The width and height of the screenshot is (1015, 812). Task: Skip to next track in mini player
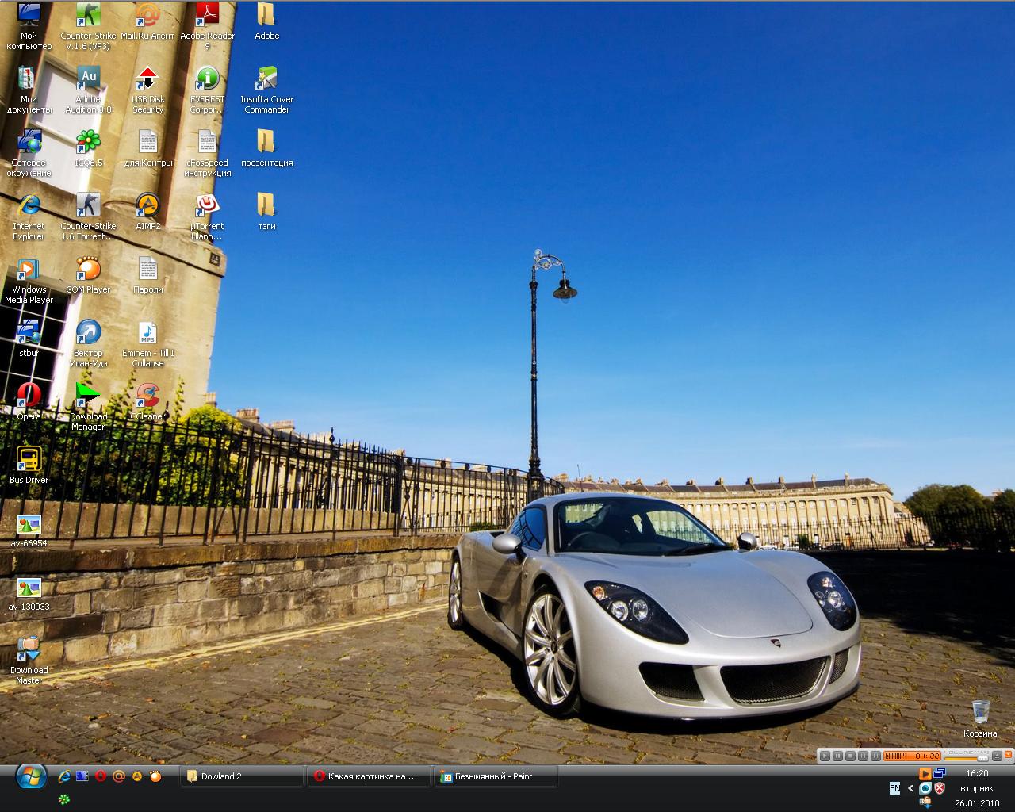[x=875, y=756]
